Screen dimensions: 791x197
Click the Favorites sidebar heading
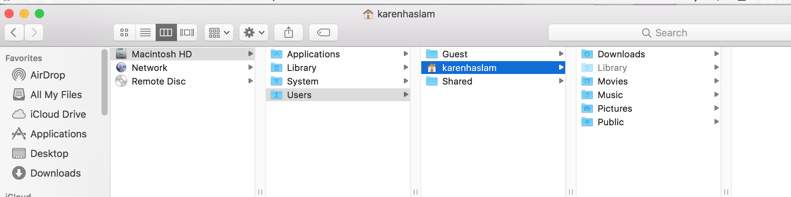[x=23, y=58]
